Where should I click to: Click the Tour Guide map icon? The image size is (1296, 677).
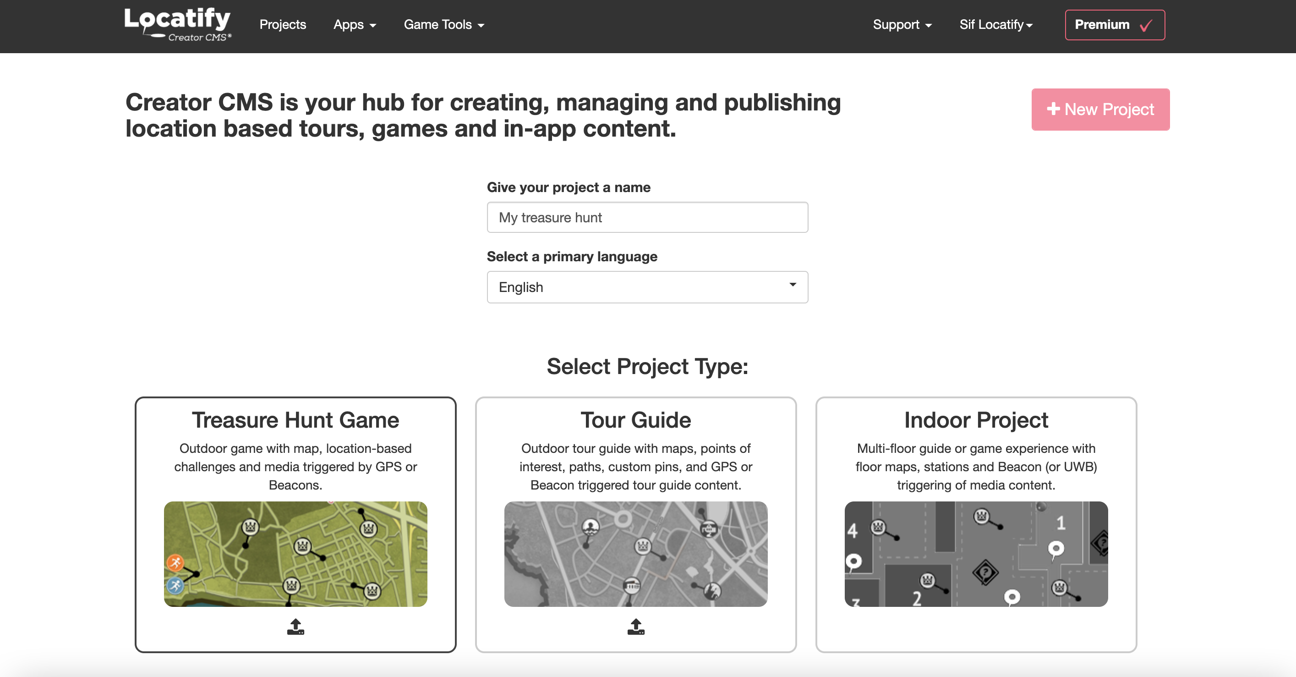(636, 554)
